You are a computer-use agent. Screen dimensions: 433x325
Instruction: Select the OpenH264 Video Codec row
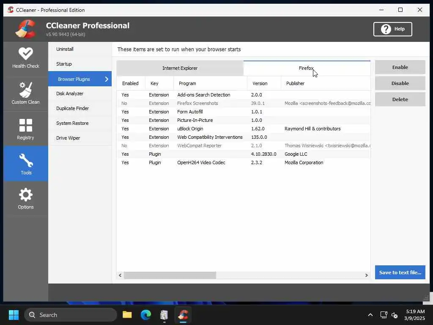(x=243, y=162)
